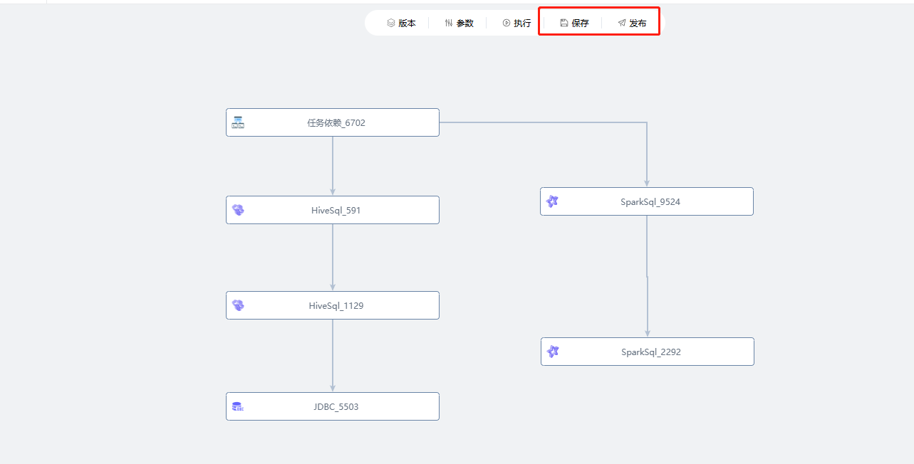Click the database icon on JDBC_5503
Image resolution: width=914 pixels, height=464 pixels.
[238, 406]
